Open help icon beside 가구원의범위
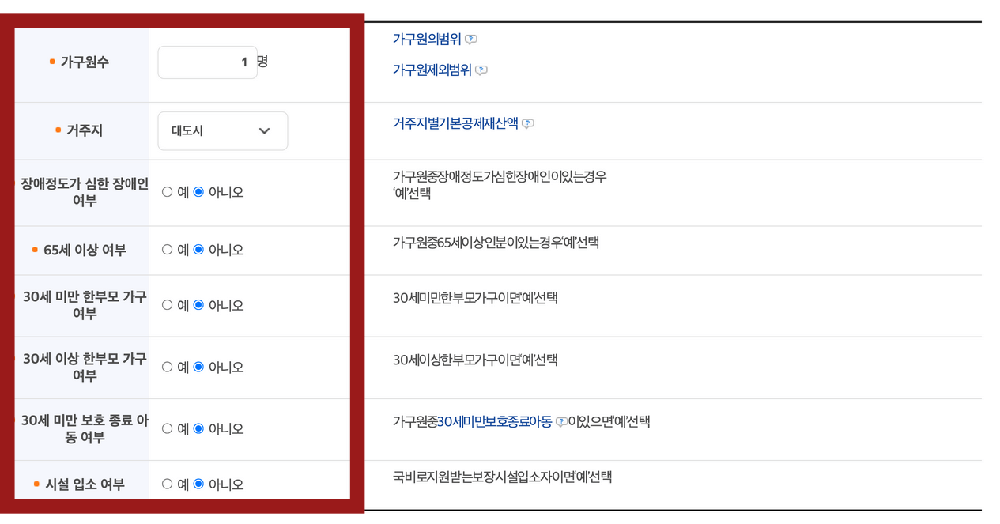The height and width of the screenshot is (524, 1000). (471, 40)
